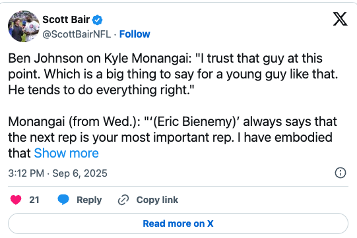Open the @ScottBairNFL handle link

coord(77,34)
